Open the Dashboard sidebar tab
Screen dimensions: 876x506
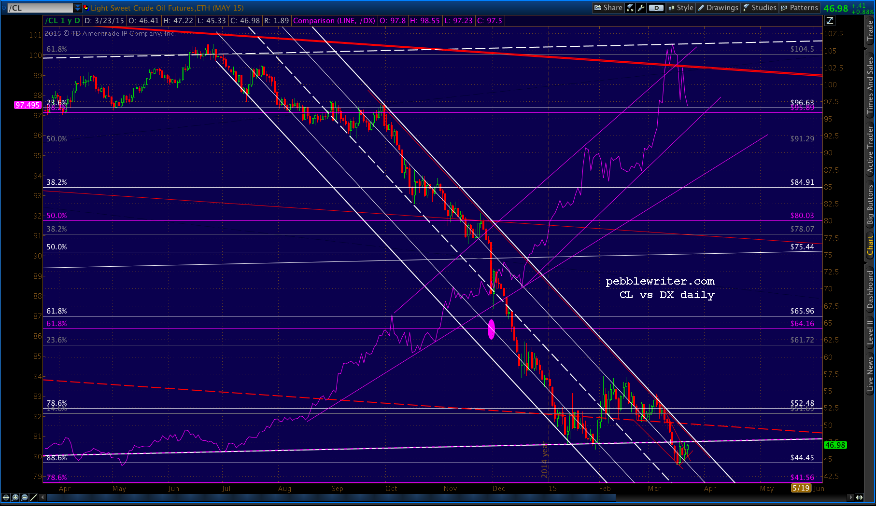pos(870,289)
